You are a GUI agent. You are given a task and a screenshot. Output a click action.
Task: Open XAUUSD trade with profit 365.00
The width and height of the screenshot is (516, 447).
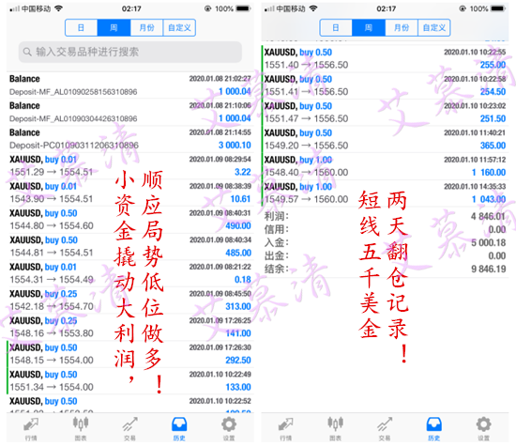385,139
